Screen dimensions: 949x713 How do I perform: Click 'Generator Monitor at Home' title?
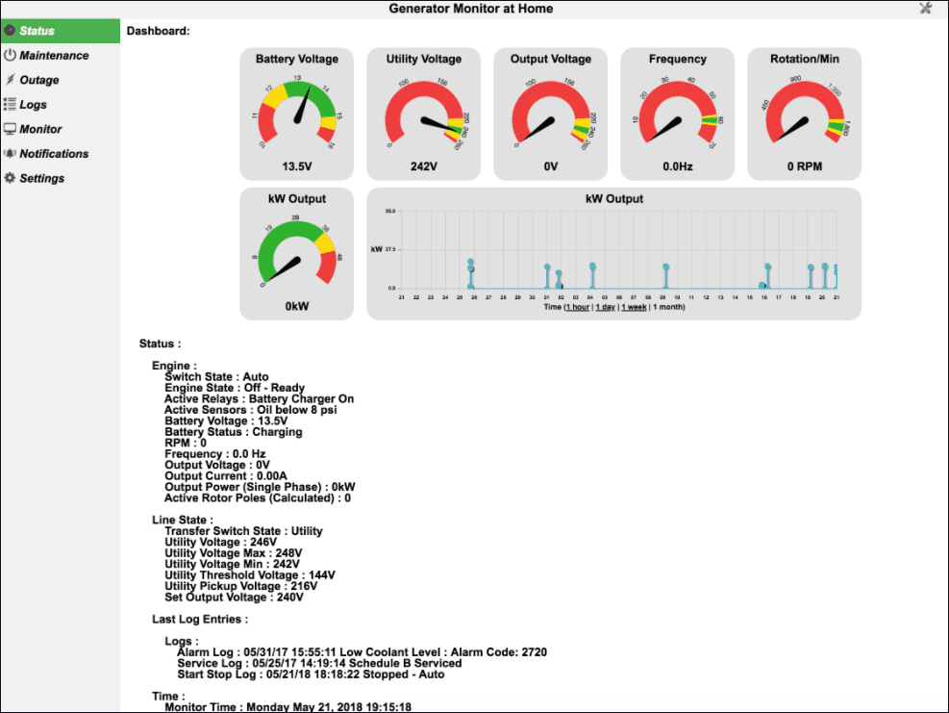(471, 9)
